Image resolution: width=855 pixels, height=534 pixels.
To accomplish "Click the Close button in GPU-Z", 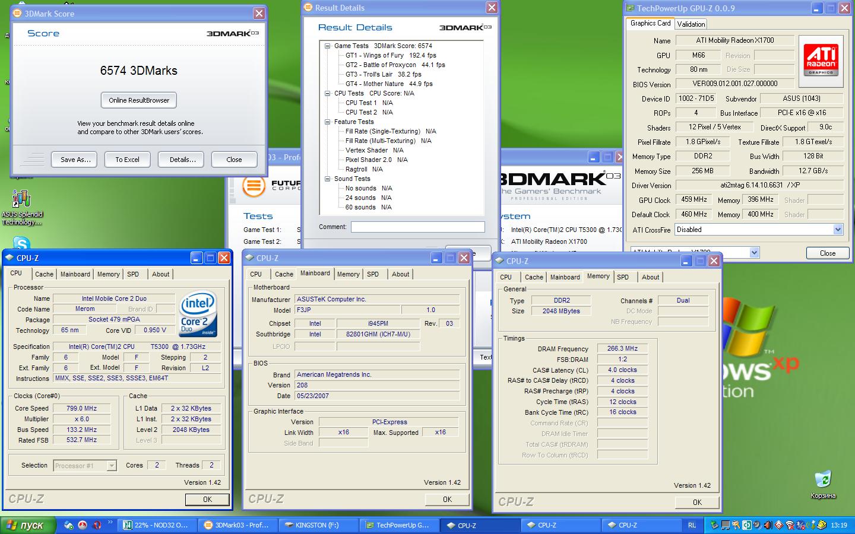I will pyautogui.click(x=828, y=253).
